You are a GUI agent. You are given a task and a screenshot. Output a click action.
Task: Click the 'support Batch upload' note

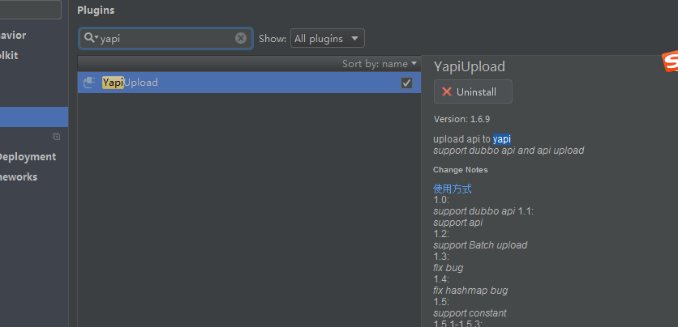(480, 245)
